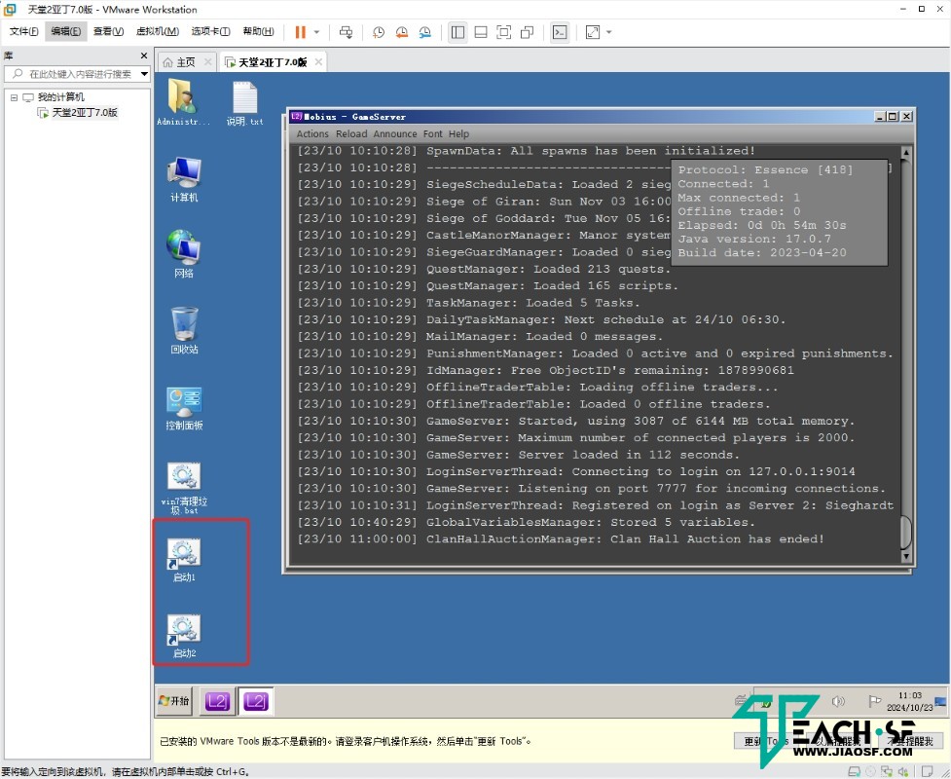This screenshot has height=779, width=951.
Task: Select the 启动1 shortcut icon
Action: coord(184,560)
